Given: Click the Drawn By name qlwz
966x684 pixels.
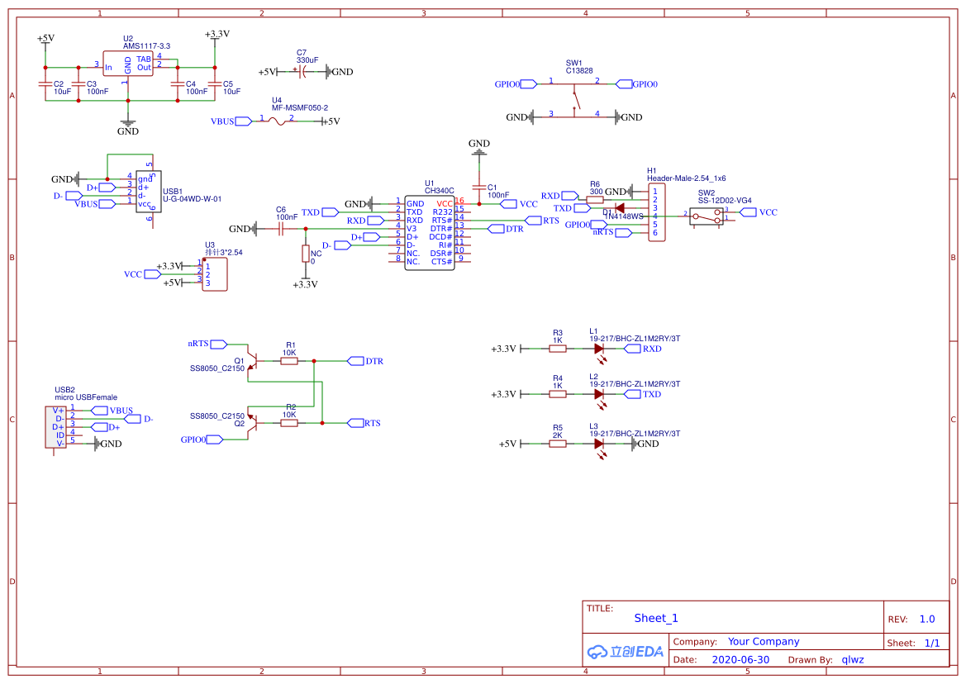Looking at the screenshot, I should [x=853, y=659].
